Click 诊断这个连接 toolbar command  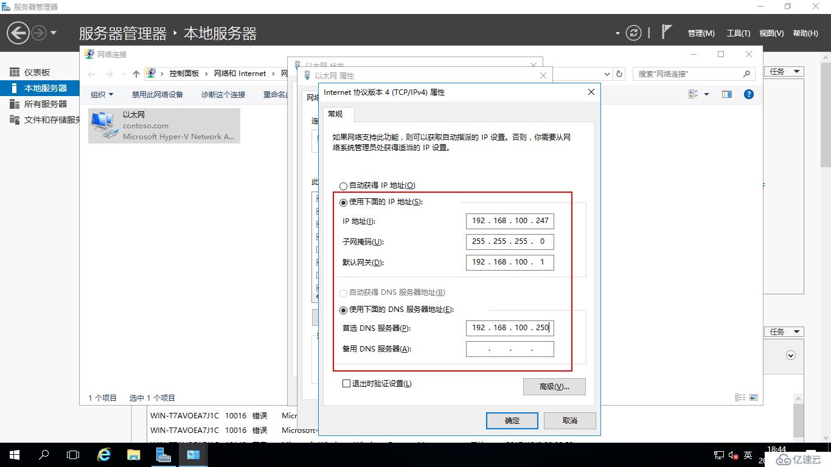click(x=223, y=94)
